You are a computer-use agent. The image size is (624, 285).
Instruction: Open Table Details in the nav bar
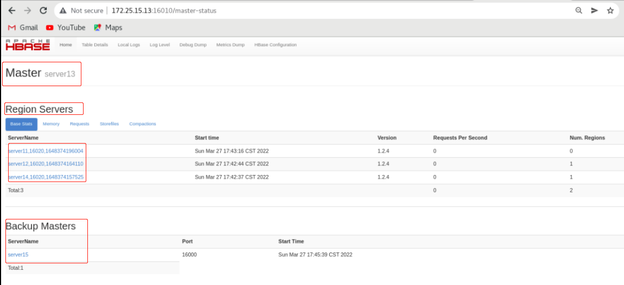point(95,45)
